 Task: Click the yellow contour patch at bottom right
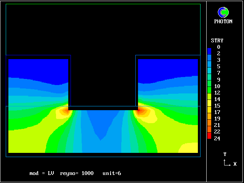tap(189, 148)
